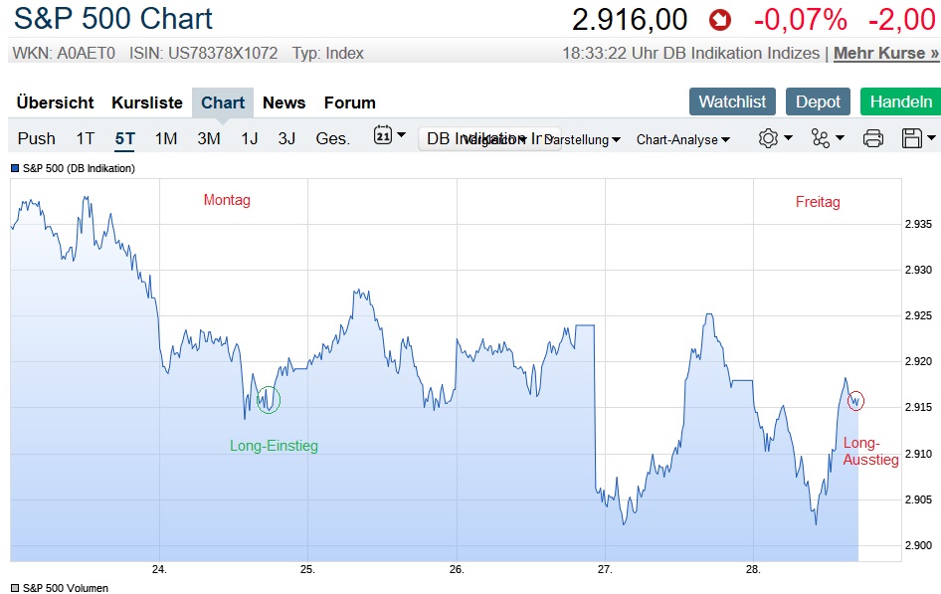Click the share chart icon
The image size is (941, 594).
827,138
